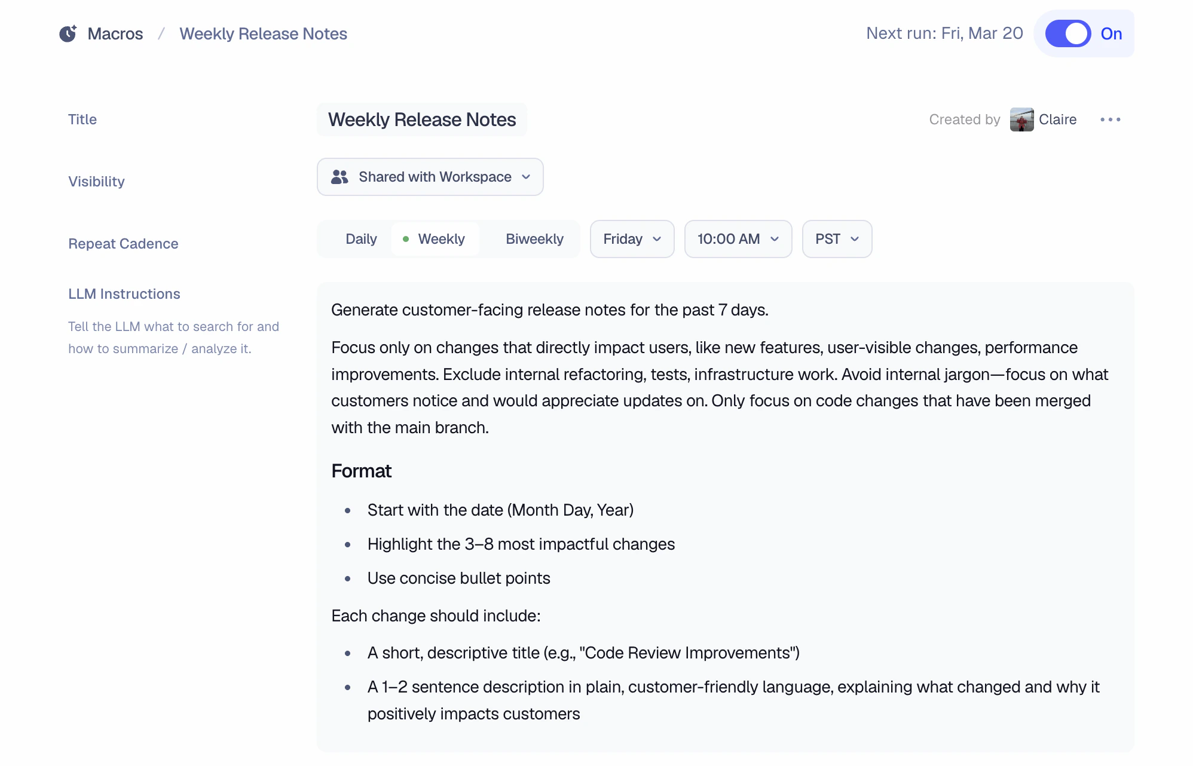The width and height of the screenshot is (1193, 766).
Task: Select the Biweekly cadence option
Action: click(534, 239)
